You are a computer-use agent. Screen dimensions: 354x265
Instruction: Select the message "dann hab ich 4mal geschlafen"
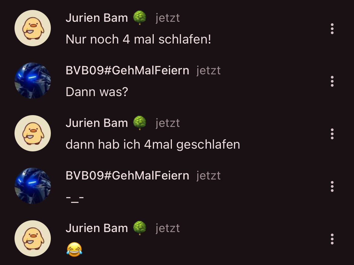pos(152,144)
